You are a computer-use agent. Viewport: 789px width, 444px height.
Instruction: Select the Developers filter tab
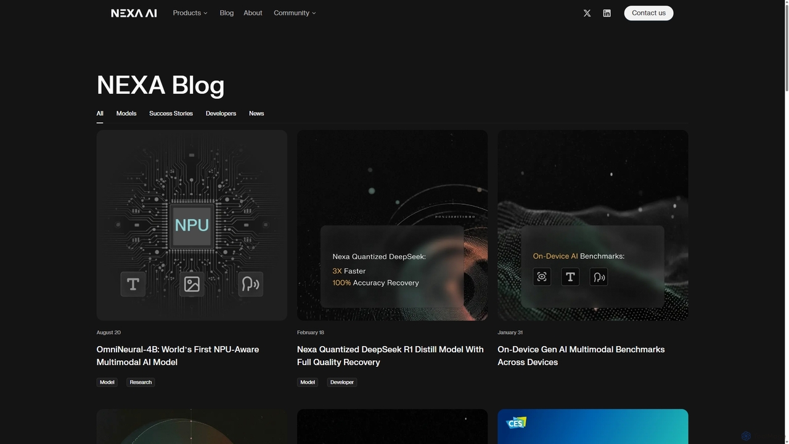pyautogui.click(x=221, y=113)
